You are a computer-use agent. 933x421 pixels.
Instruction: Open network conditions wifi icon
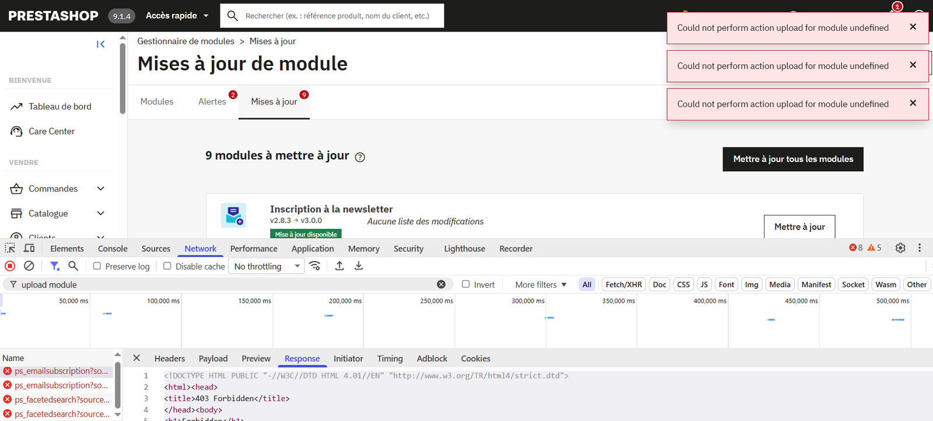point(315,266)
